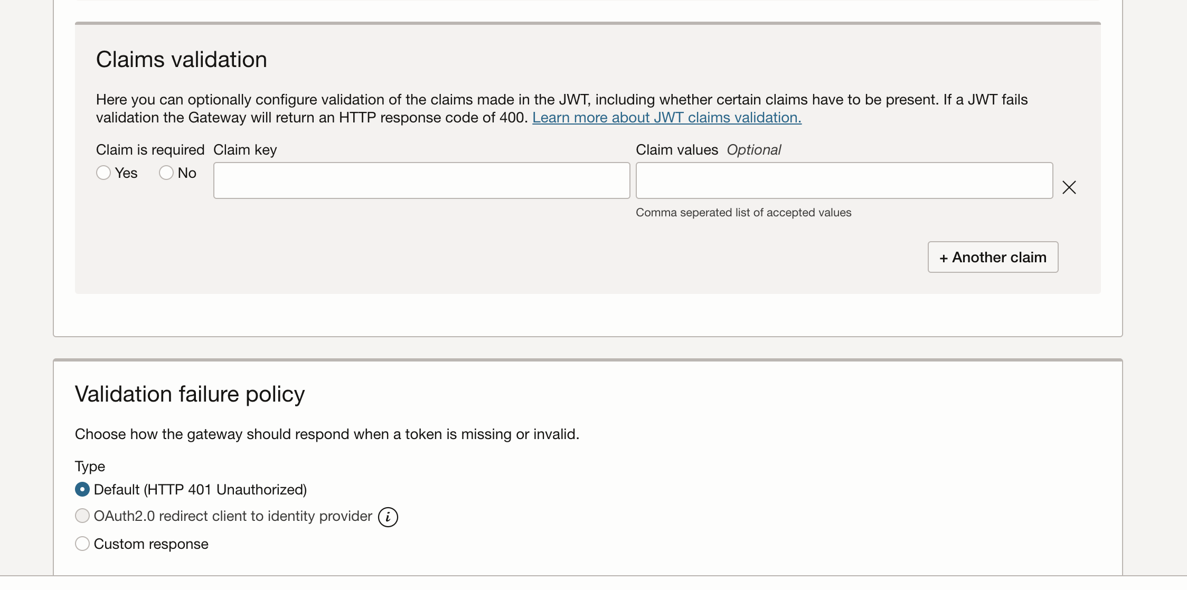Viewport: 1187px width, 590px height.
Task: Click the Claim values Optional label
Action: click(x=708, y=150)
